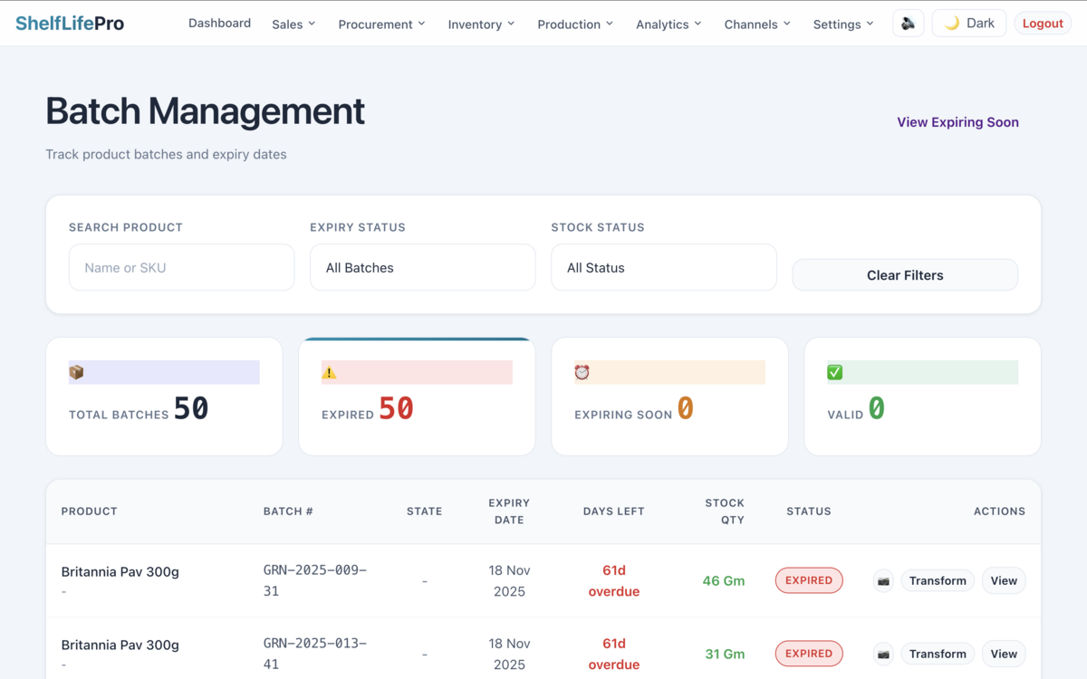Image resolution: width=1087 pixels, height=679 pixels.
Task: Click the warning icon on the Expired card
Action: click(331, 371)
